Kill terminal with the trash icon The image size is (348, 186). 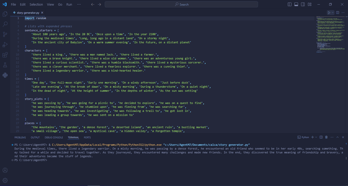pos(326,137)
